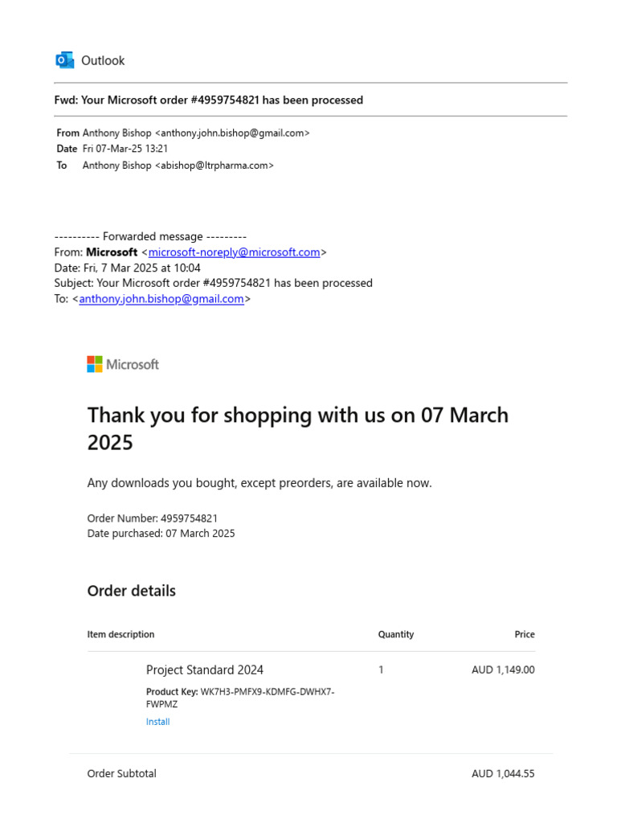
Task: Click the Price column header
Action: pyautogui.click(x=525, y=635)
